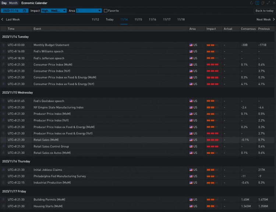This screenshot has width=276, height=212.
Task: Bookmark the Initial Jobless Claims event
Action: pyautogui.click(x=4, y=170)
